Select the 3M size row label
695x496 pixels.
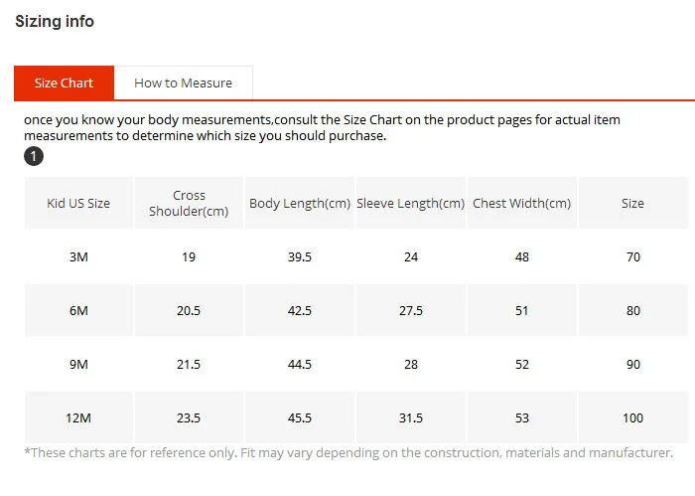click(78, 256)
